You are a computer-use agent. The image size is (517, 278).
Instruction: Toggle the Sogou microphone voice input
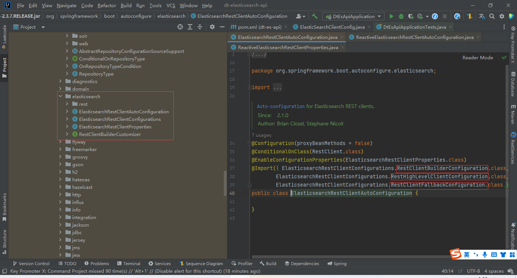tap(485, 255)
